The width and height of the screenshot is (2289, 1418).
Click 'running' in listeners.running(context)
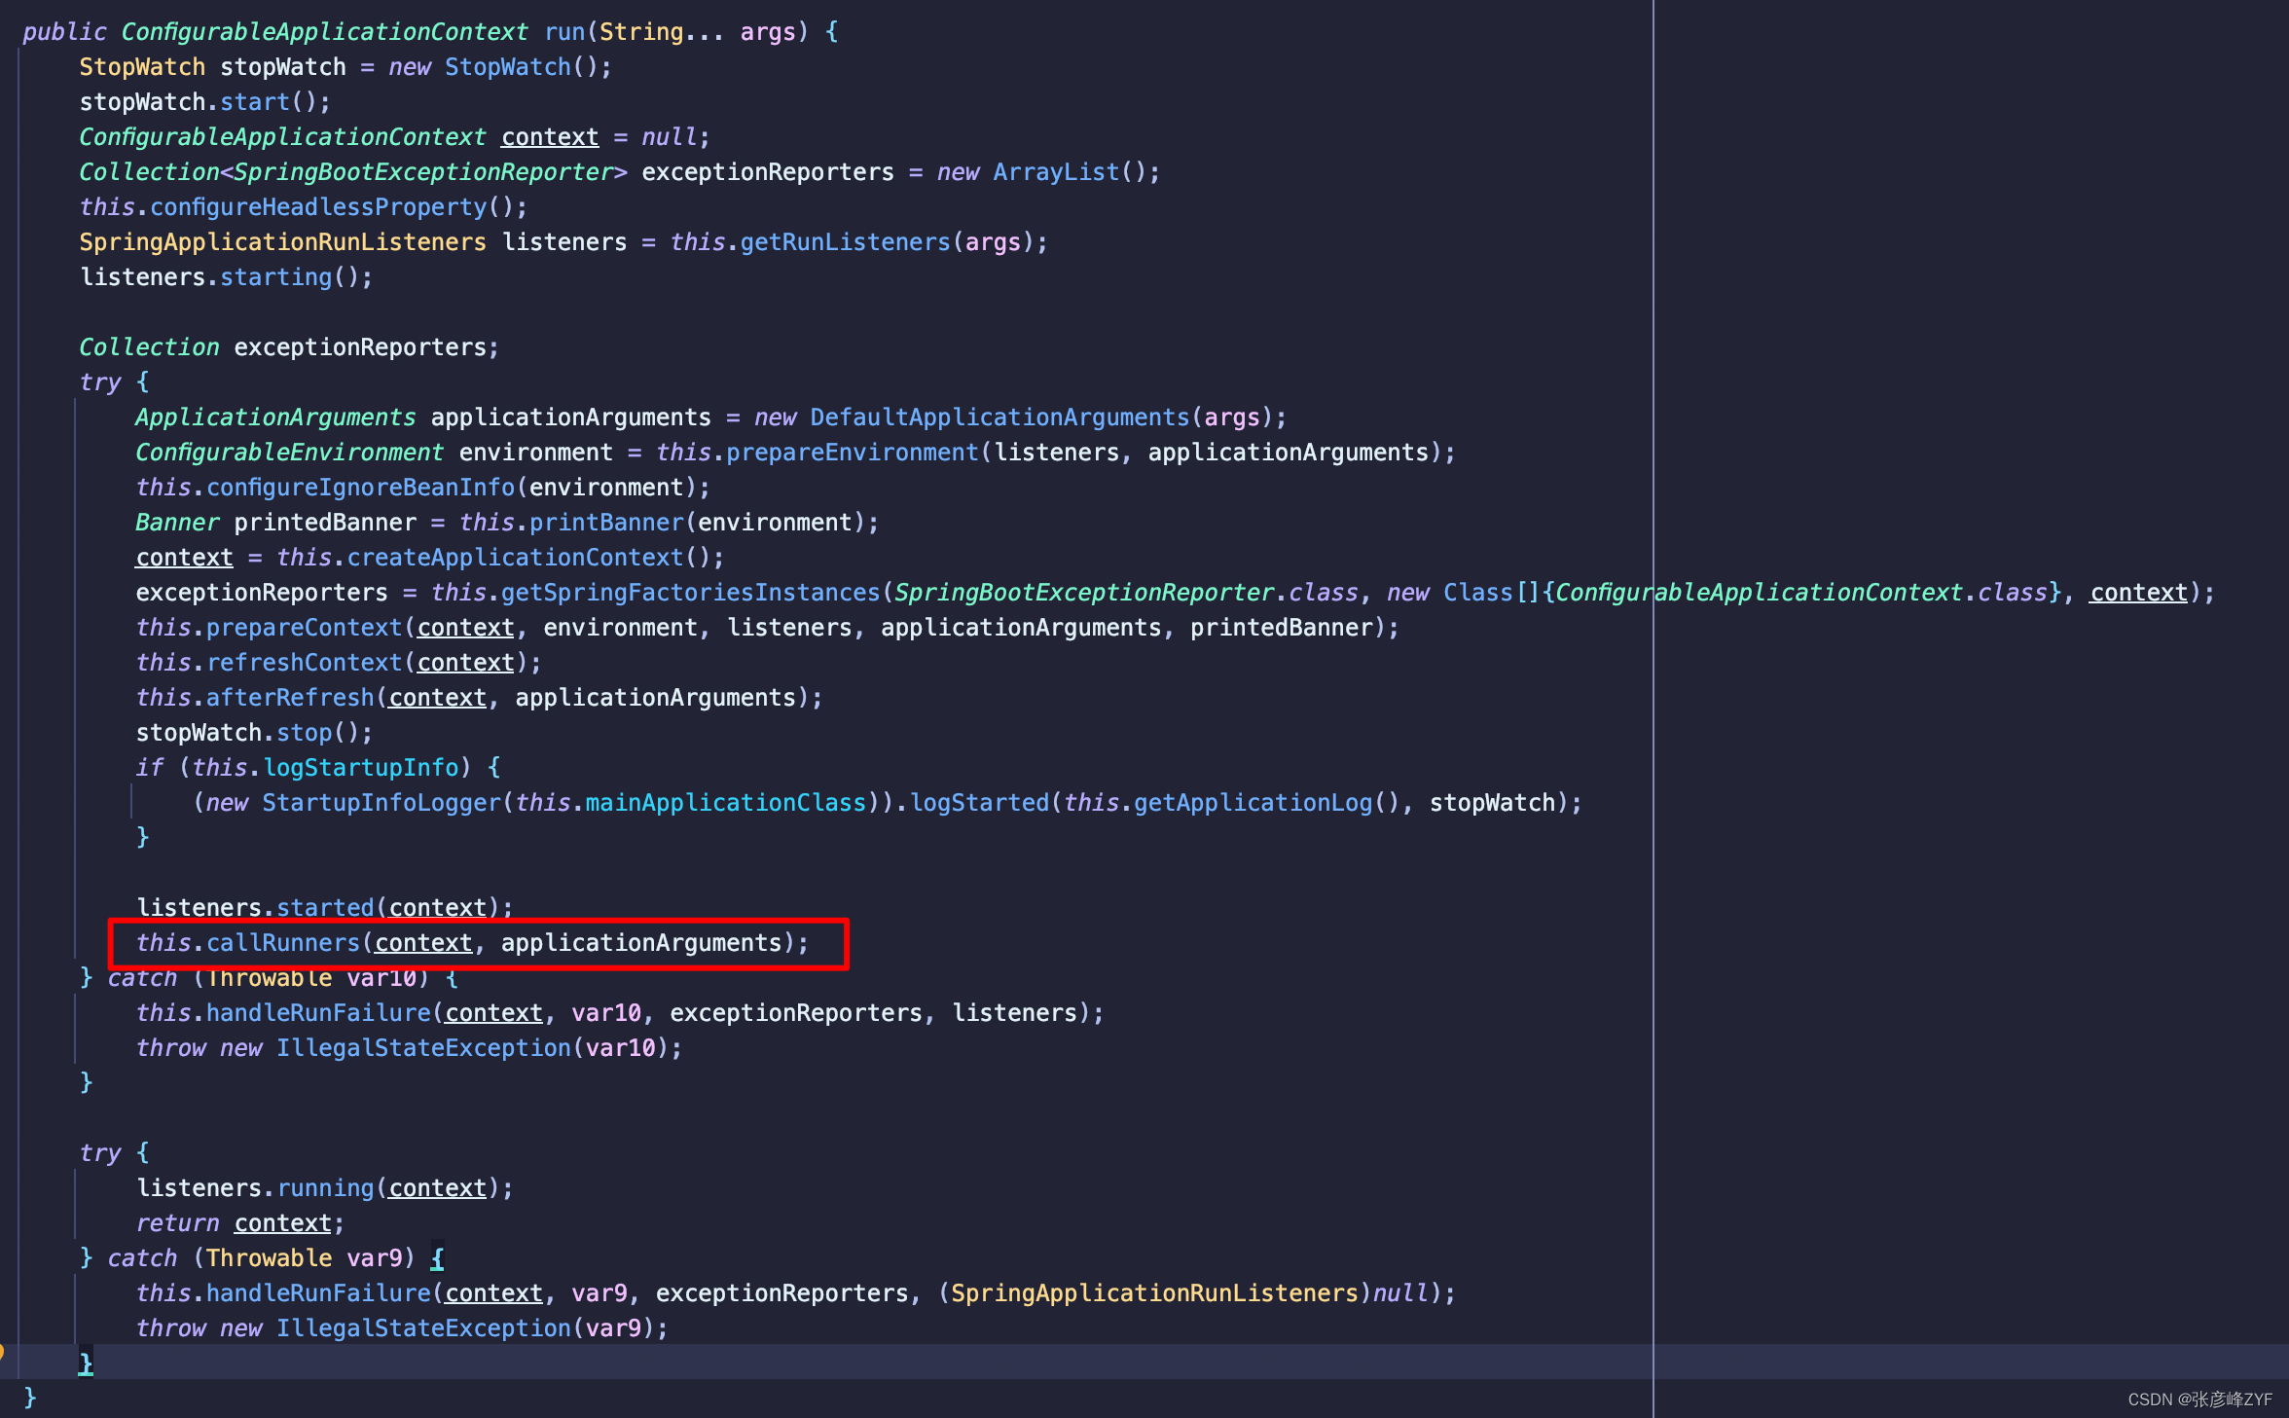pos(325,1188)
